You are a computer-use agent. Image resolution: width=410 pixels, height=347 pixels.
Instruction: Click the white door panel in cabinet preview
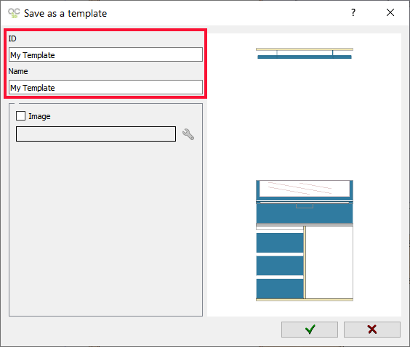329,262
